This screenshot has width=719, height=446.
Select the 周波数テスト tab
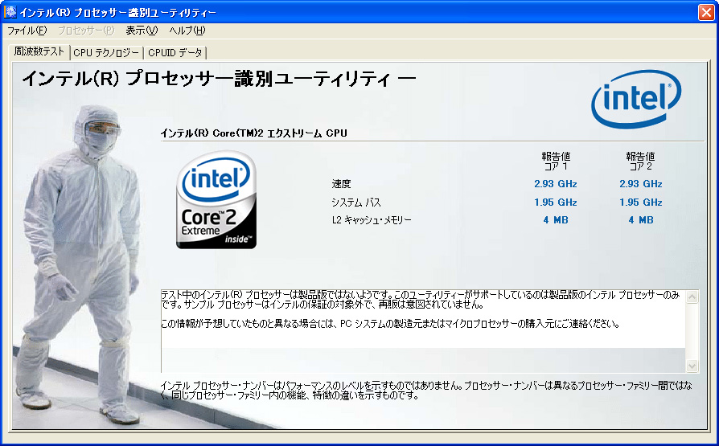tap(39, 51)
